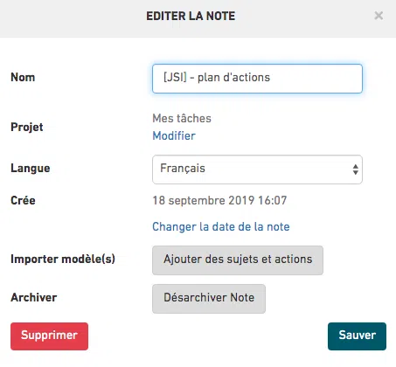Click the EDITER LA NOTE title text
This screenshot has height=367, width=396.
(191, 16)
